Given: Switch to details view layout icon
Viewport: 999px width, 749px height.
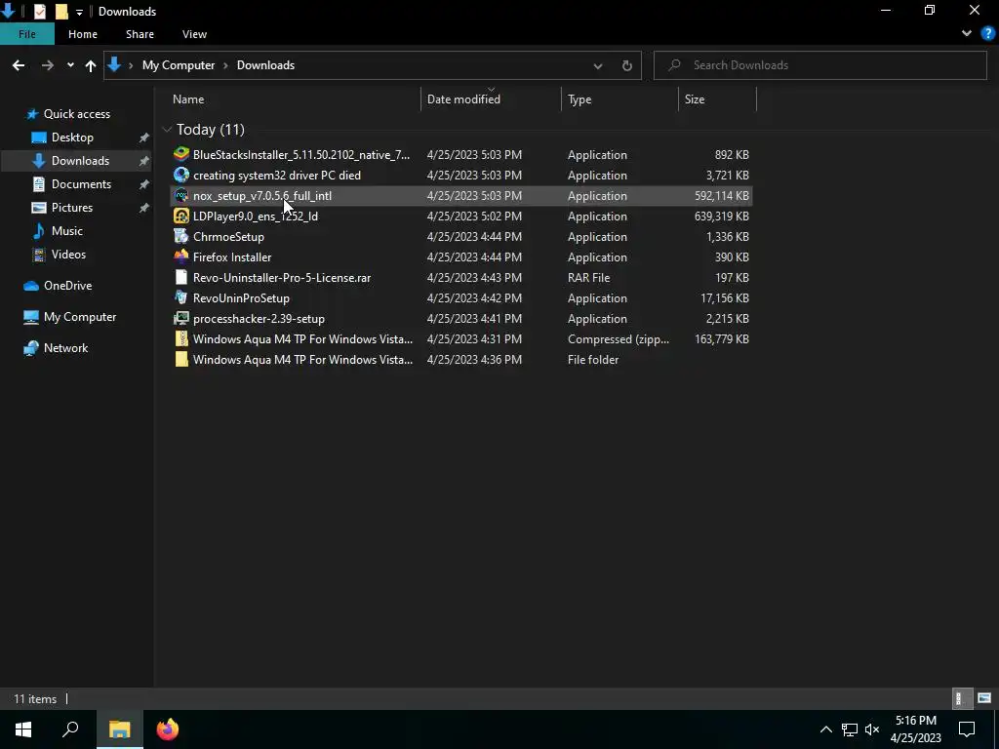Looking at the screenshot, I should [x=960, y=698].
